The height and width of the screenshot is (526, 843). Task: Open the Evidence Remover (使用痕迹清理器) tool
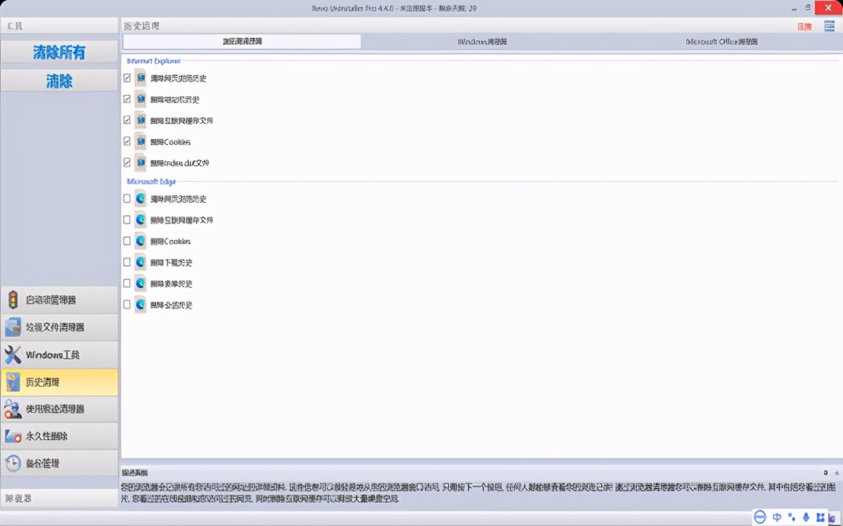pyautogui.click(x=59, y=409)
